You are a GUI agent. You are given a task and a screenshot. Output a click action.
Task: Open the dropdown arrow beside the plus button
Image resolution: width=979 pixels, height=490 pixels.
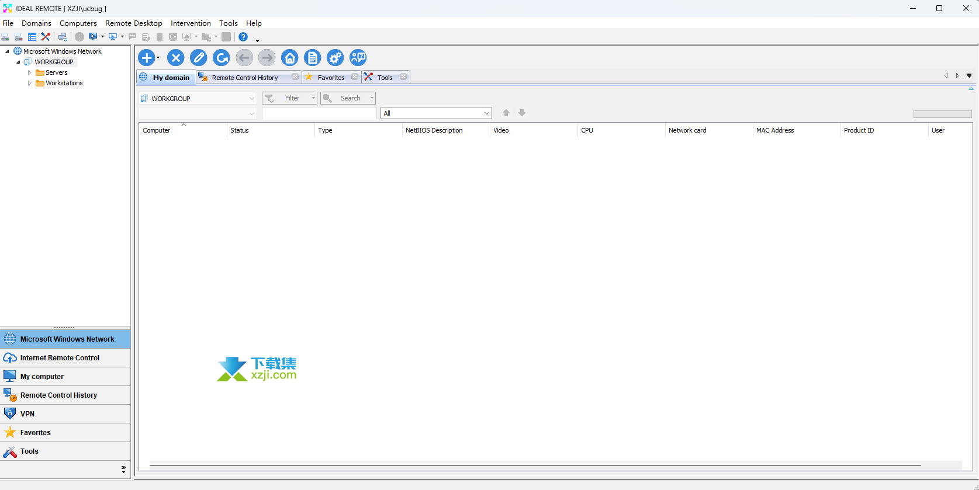pos(158,58)
